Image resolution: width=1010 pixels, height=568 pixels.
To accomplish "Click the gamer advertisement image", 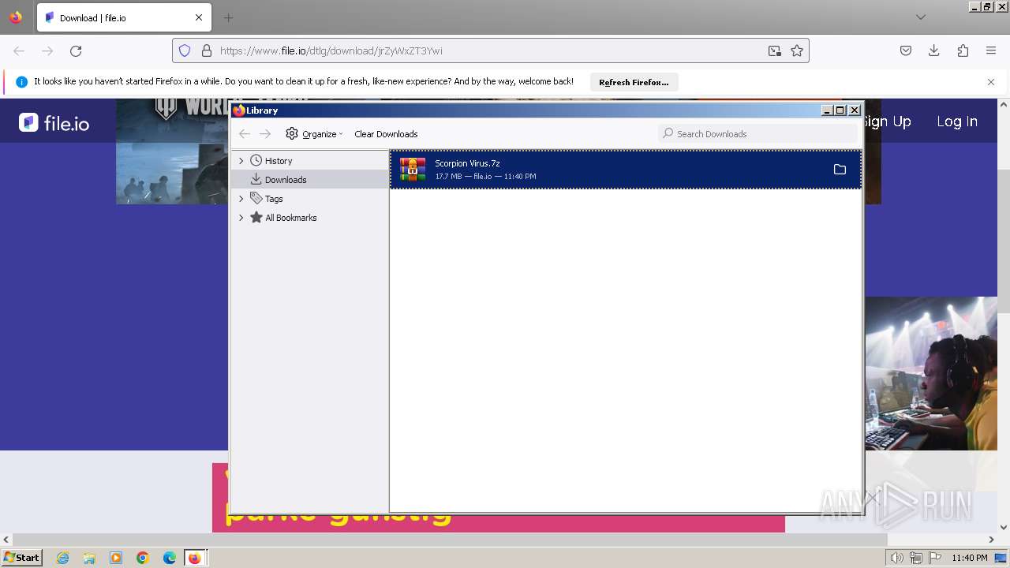I will tap(931, 373).
